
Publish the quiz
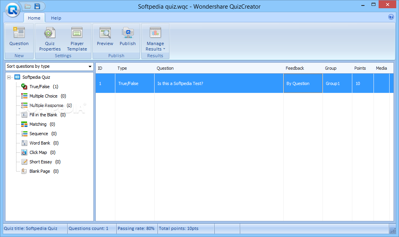[x=128, y=36]
